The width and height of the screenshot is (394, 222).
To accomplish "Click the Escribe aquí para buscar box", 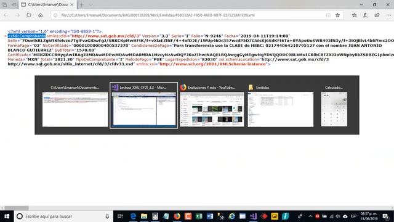I will coord(63,216).
